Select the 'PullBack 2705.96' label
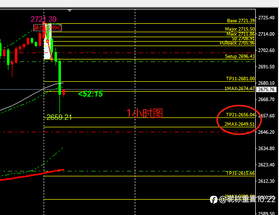Image resolution: width=279 pixels, height=215 pixels. (237, 43)
